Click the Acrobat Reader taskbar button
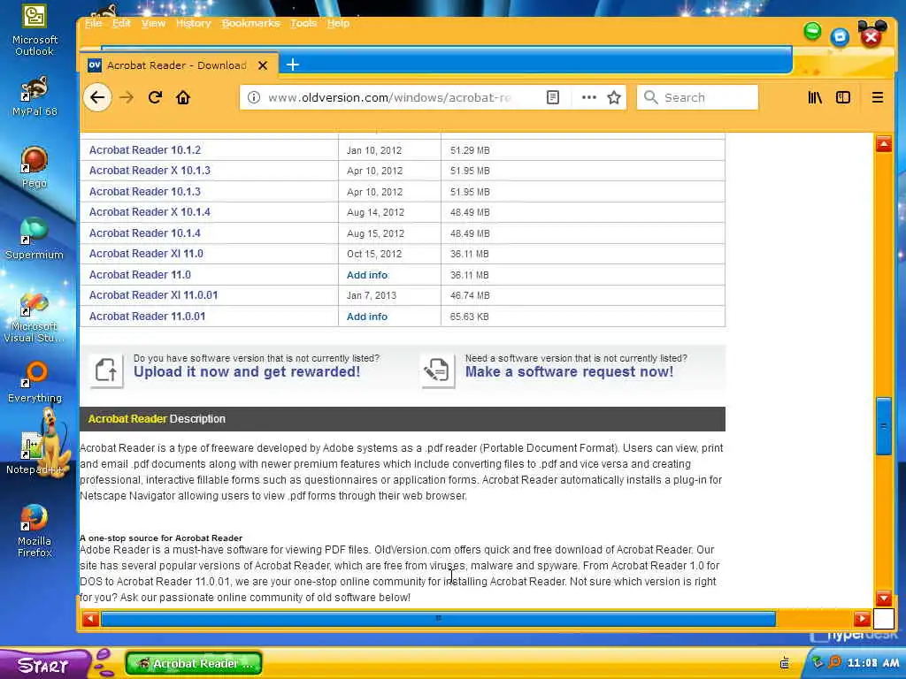The width and height of the screenshot is (906, 679). (x=194, y=663)
